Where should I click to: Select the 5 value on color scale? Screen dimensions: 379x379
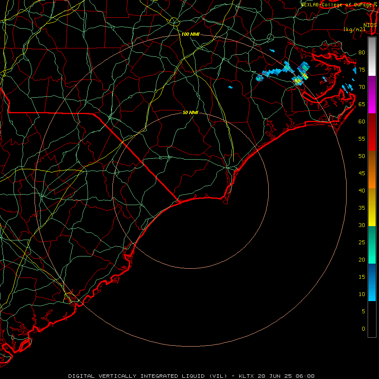tap(363, 312)
